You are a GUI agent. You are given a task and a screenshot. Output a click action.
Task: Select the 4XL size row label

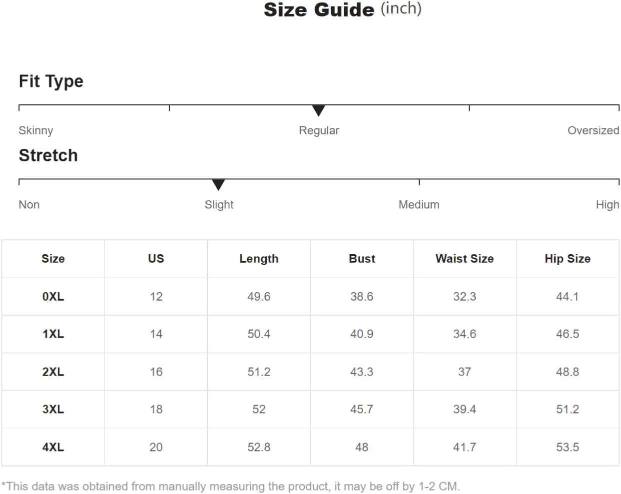53,448
